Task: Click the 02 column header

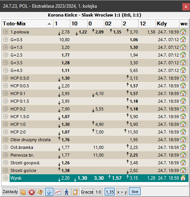Action: coord(113,23)
